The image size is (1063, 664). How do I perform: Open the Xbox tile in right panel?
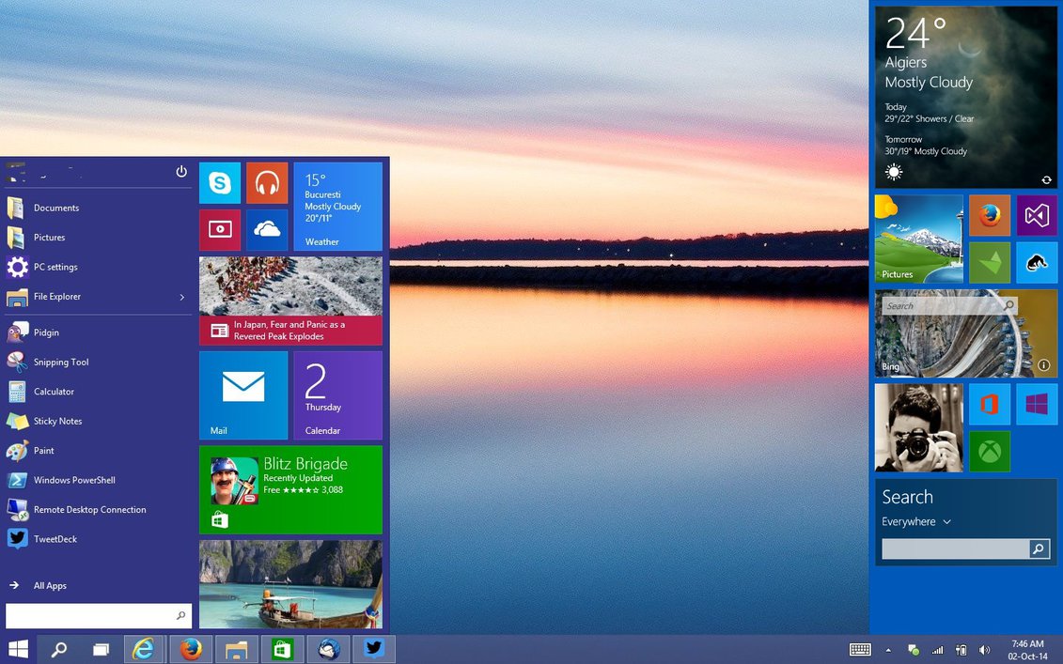(x=990, y=452)
